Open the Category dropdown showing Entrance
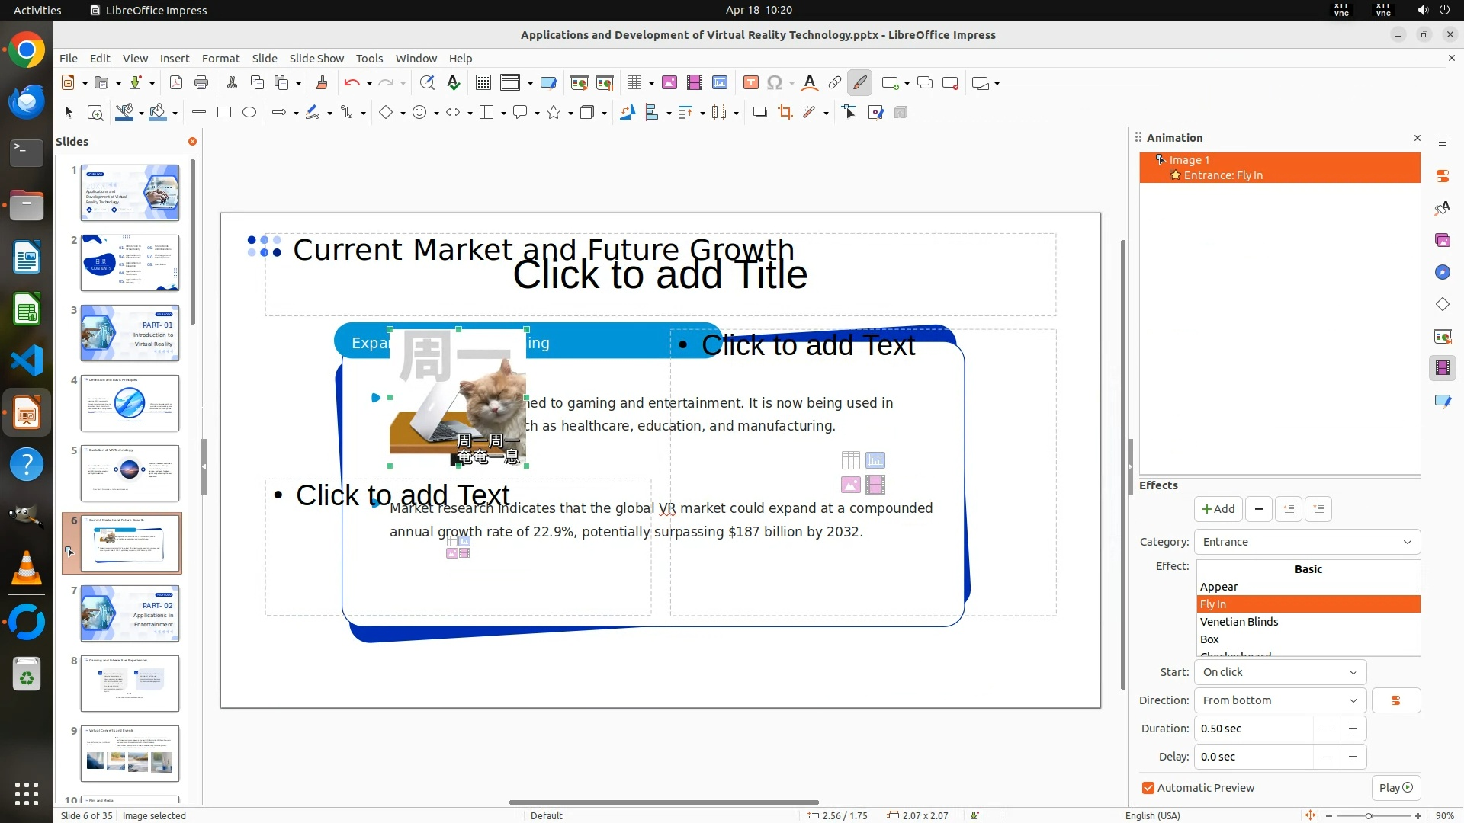Screen dimensions: 1464x823 coord(1307,542)
